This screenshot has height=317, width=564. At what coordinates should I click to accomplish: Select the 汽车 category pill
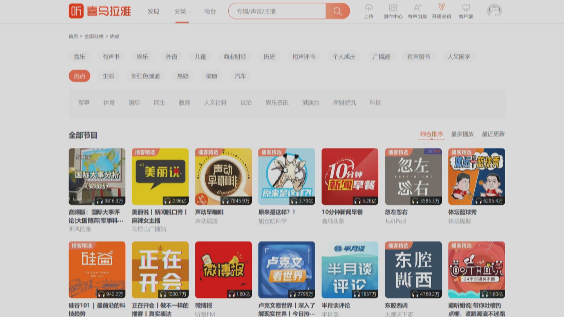pos(240,76)
